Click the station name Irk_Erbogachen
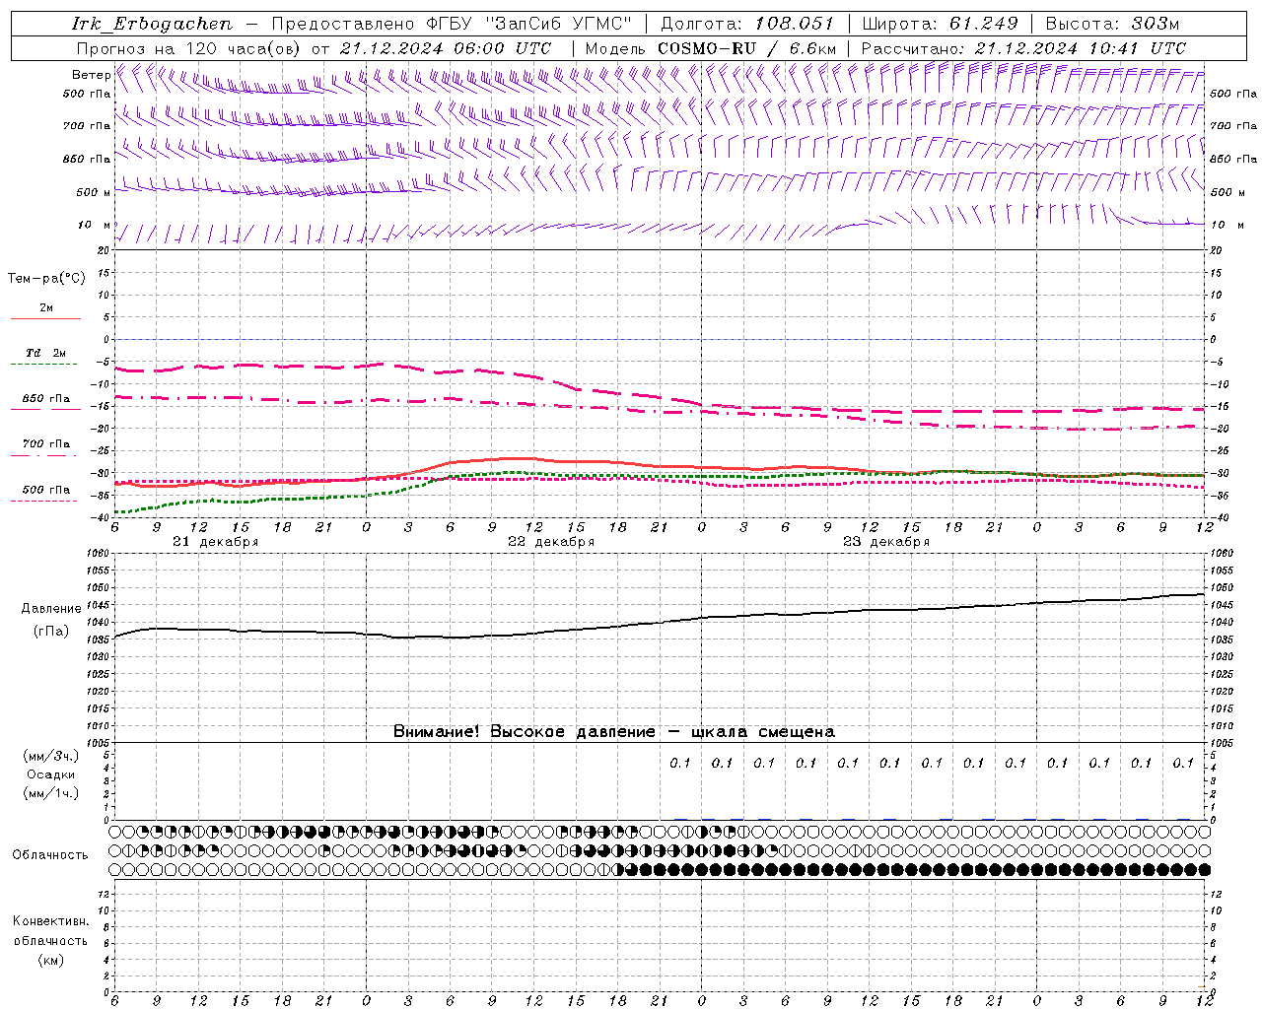 pos(152,24)
